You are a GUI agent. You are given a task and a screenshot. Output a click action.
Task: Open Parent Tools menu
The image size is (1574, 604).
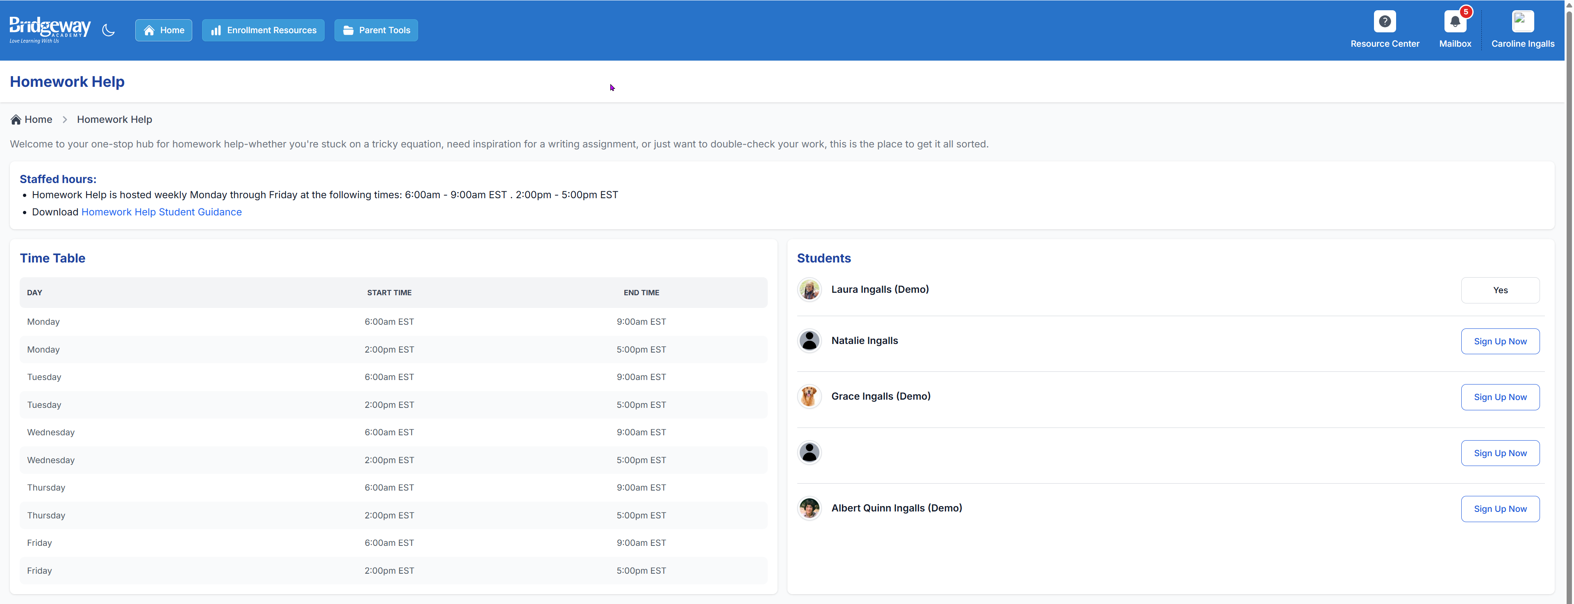point(376,30)
